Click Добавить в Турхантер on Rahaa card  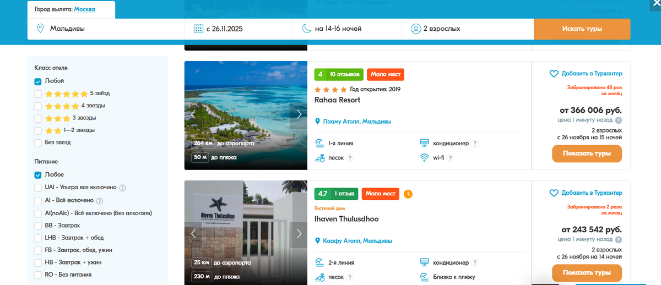click(592, 74)
